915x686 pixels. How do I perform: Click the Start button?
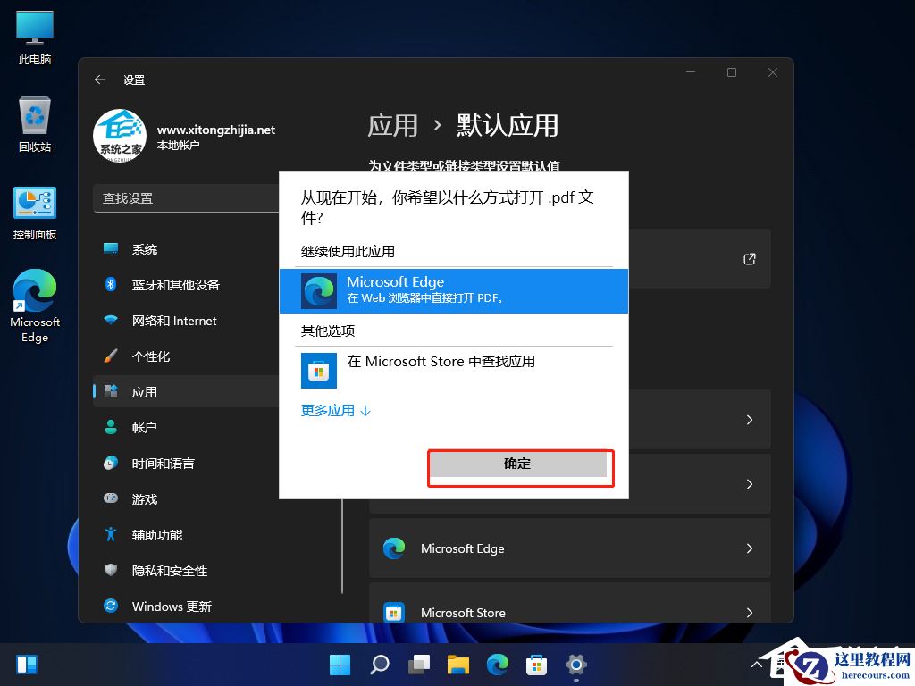[340, 665]
